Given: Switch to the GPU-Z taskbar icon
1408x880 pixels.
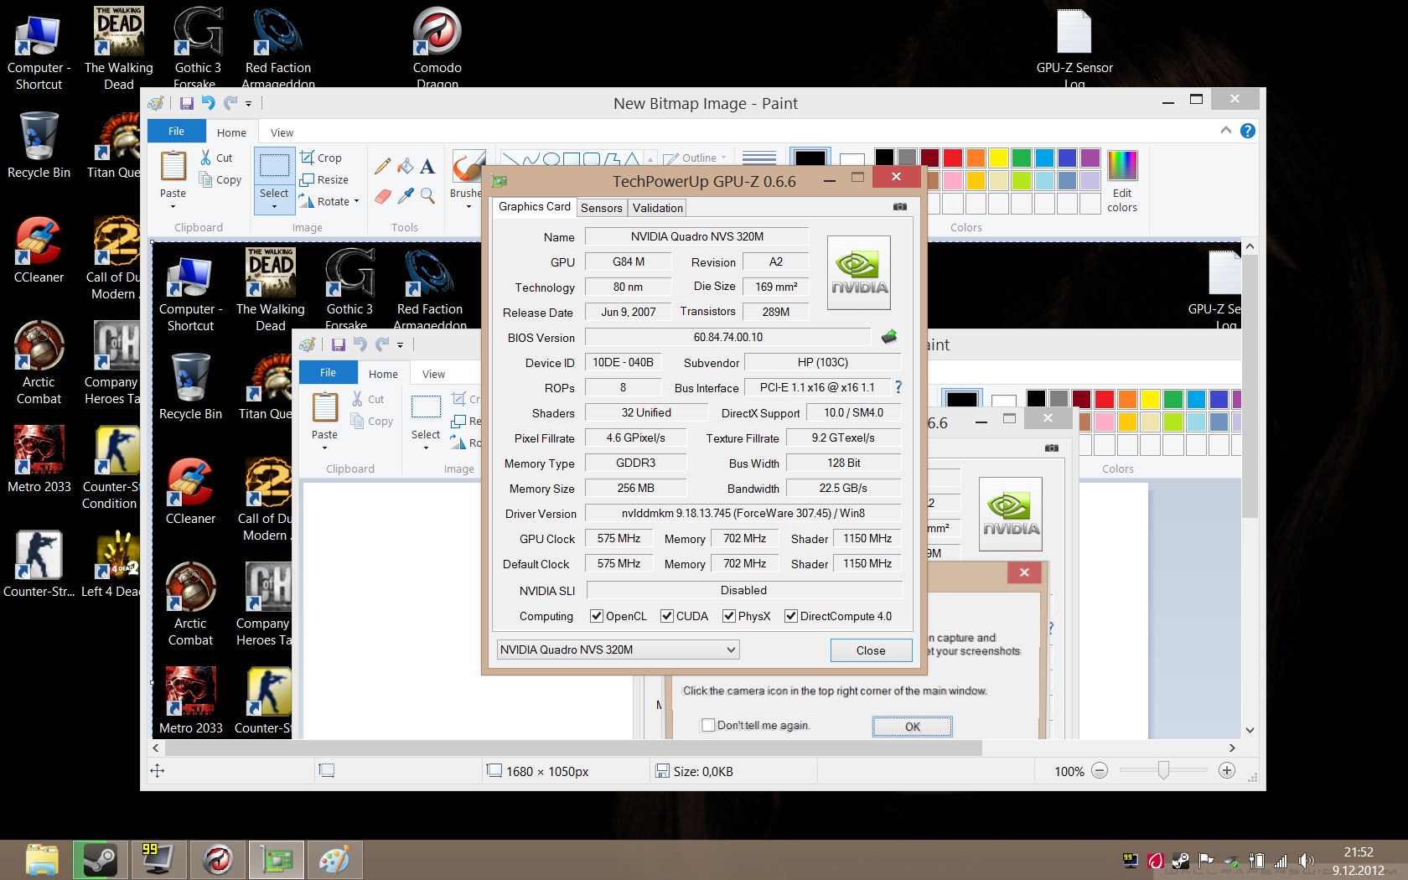Looking at the screenshot, I should click(277, 860).
